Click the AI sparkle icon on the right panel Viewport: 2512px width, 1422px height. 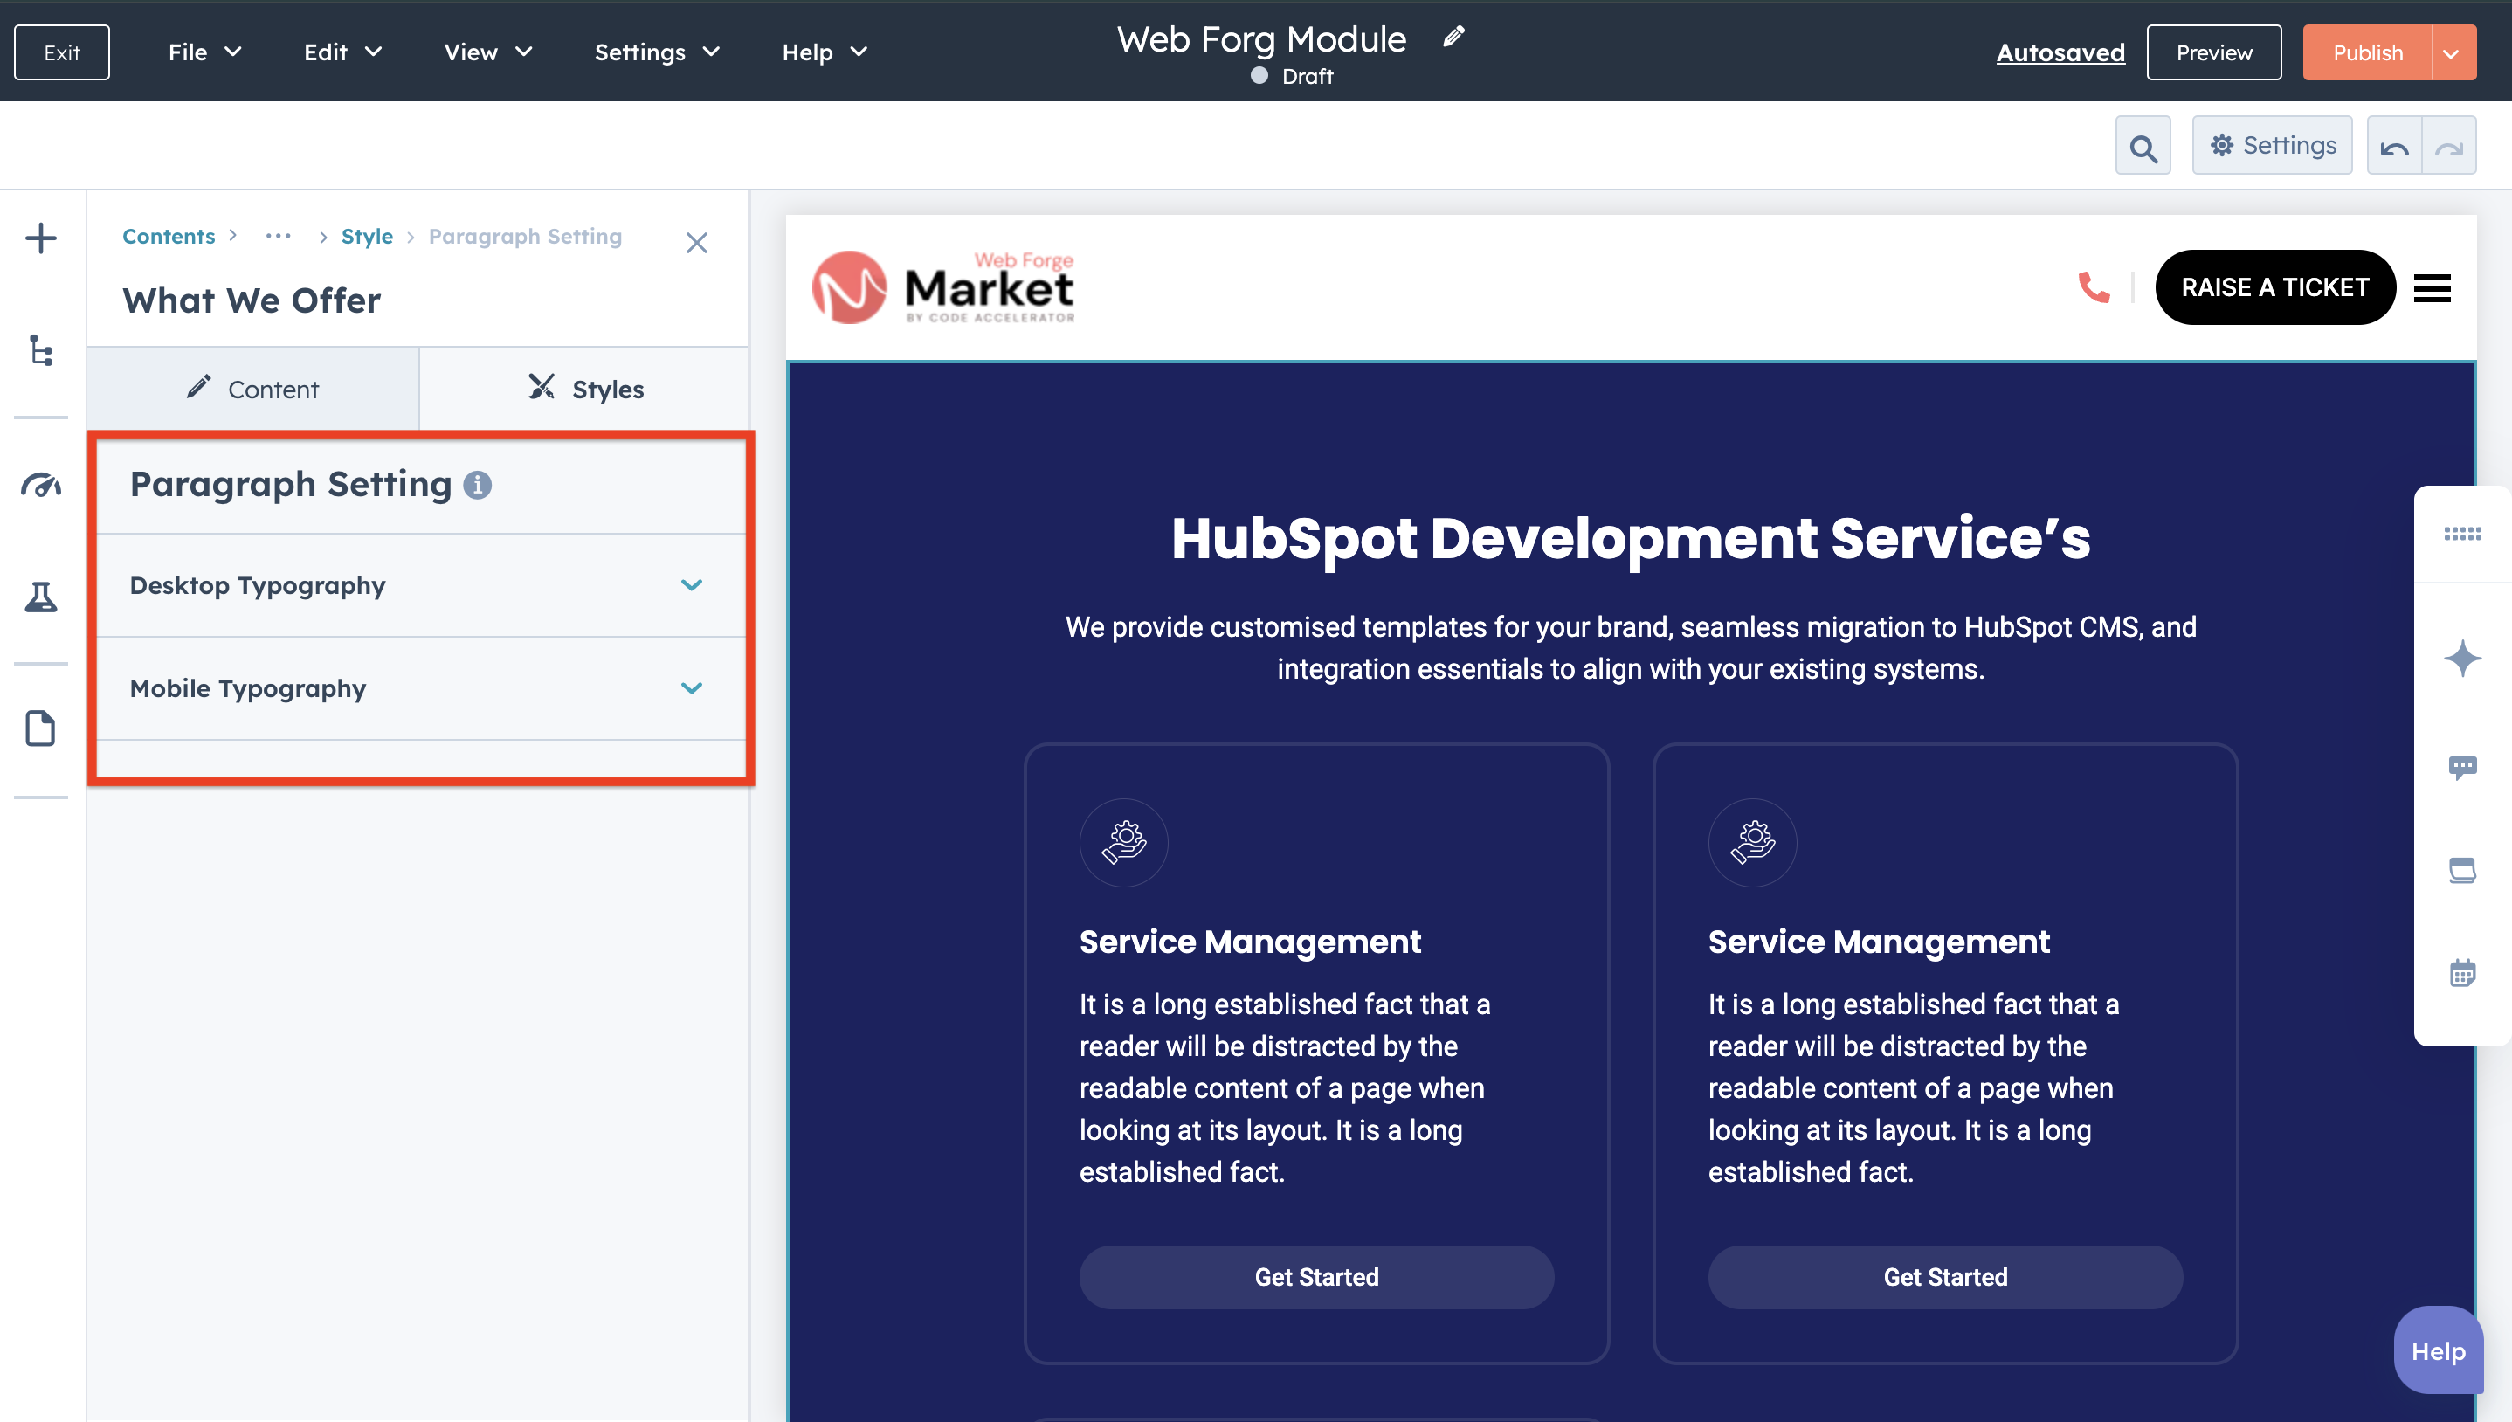point(2462,659)
